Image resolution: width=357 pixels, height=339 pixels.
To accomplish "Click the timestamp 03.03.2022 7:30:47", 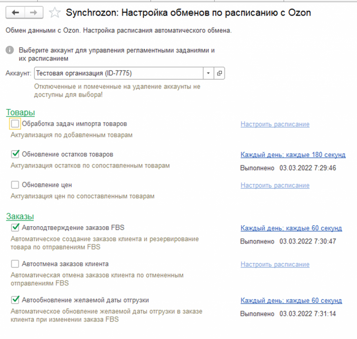I will click(x=307, y=241).
